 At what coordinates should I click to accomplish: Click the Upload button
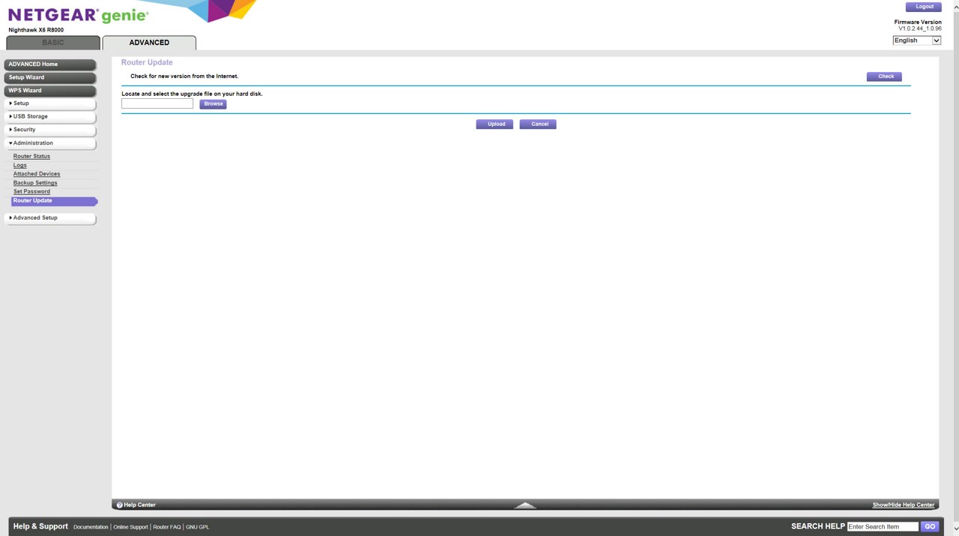coord(494,124)
